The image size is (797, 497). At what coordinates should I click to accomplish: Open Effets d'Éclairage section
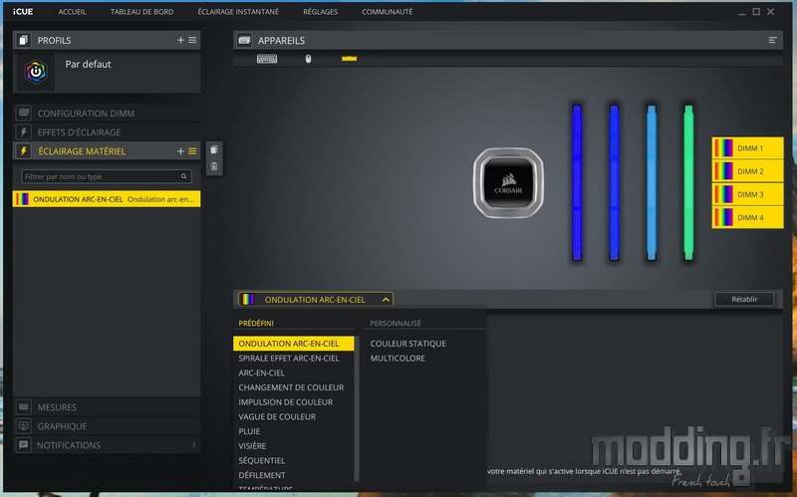coord(107,132)
